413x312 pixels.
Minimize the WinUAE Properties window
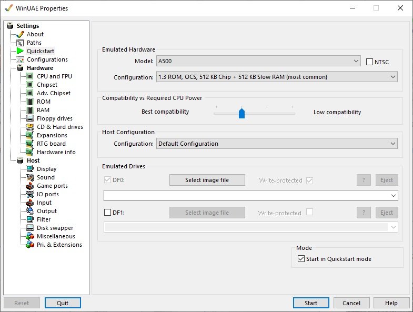[352, 8]
